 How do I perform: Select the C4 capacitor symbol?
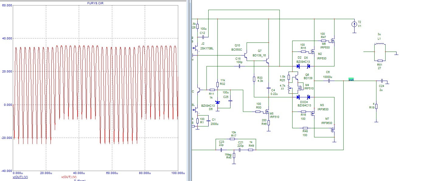(269, 88)
